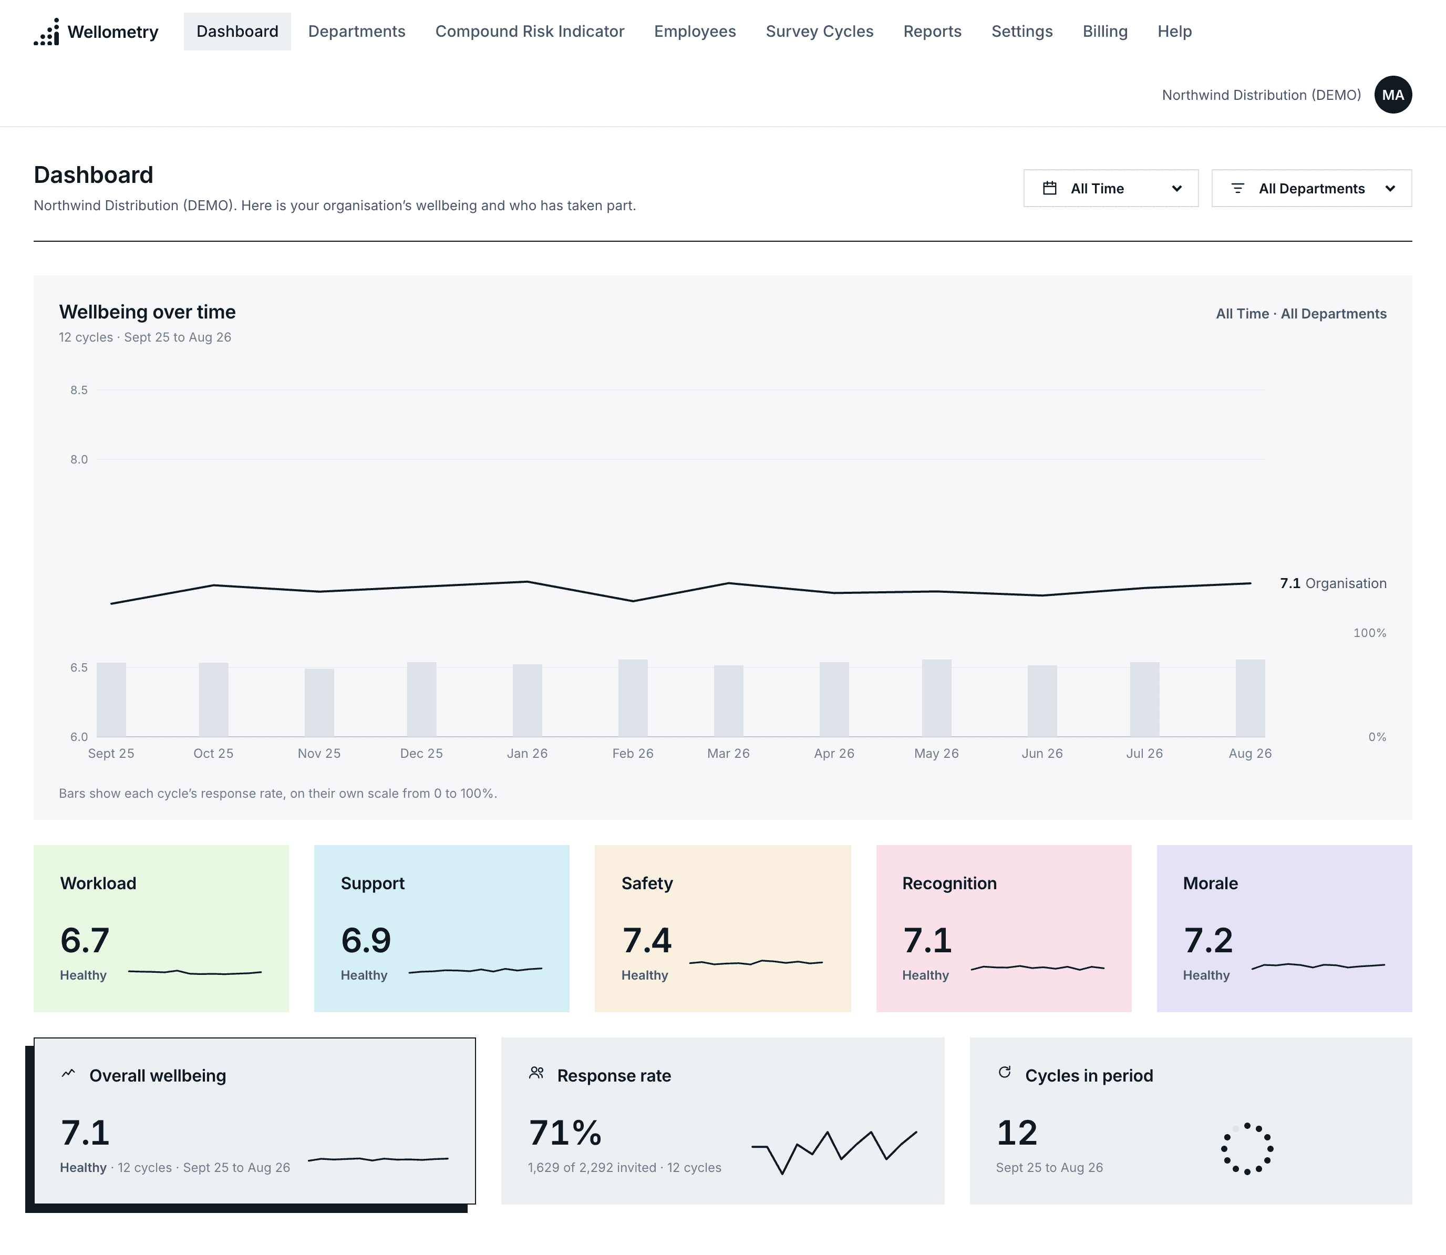
Task: Click the Workload sparkline chart
Action: pos(194,972)
